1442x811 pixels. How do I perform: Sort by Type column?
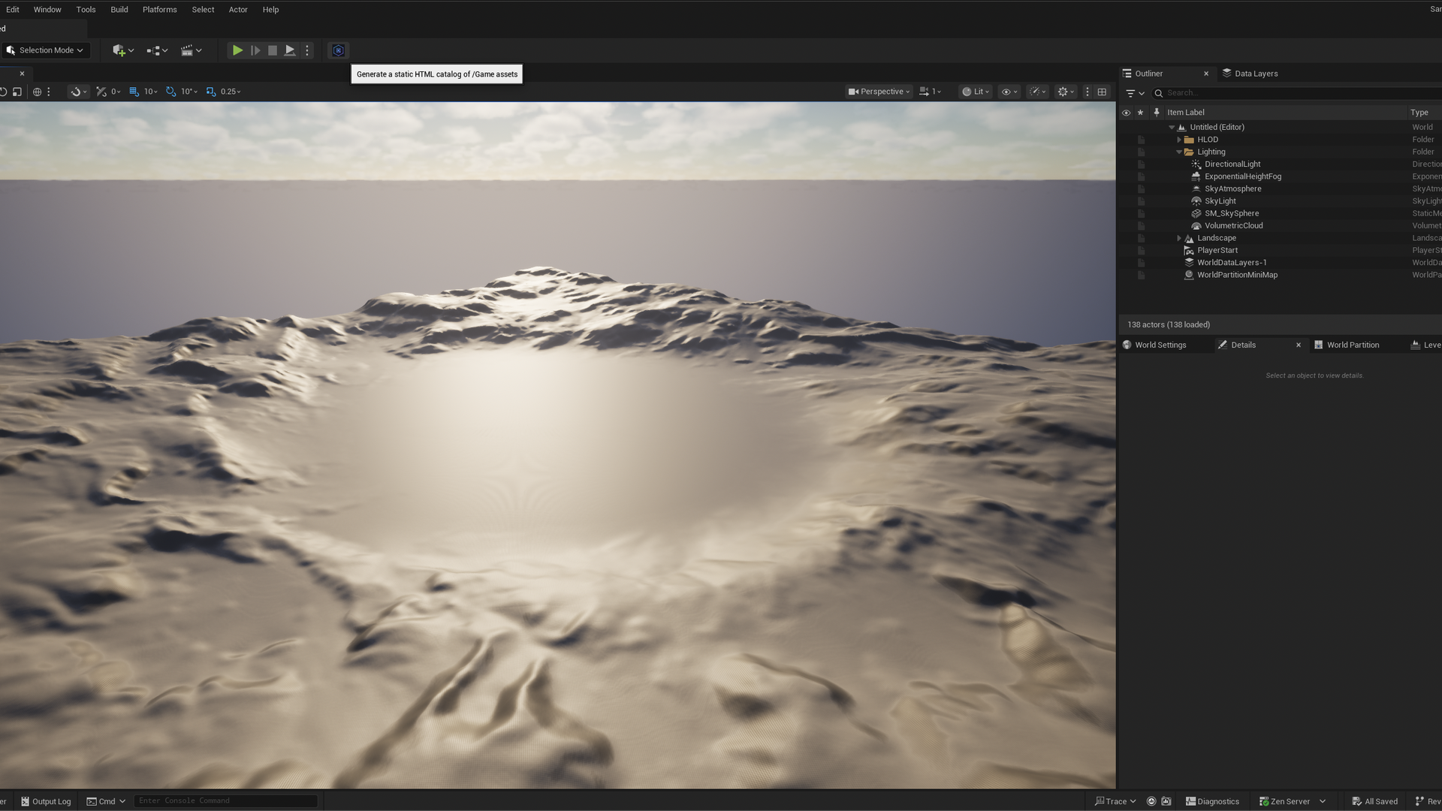point(1419,113)
